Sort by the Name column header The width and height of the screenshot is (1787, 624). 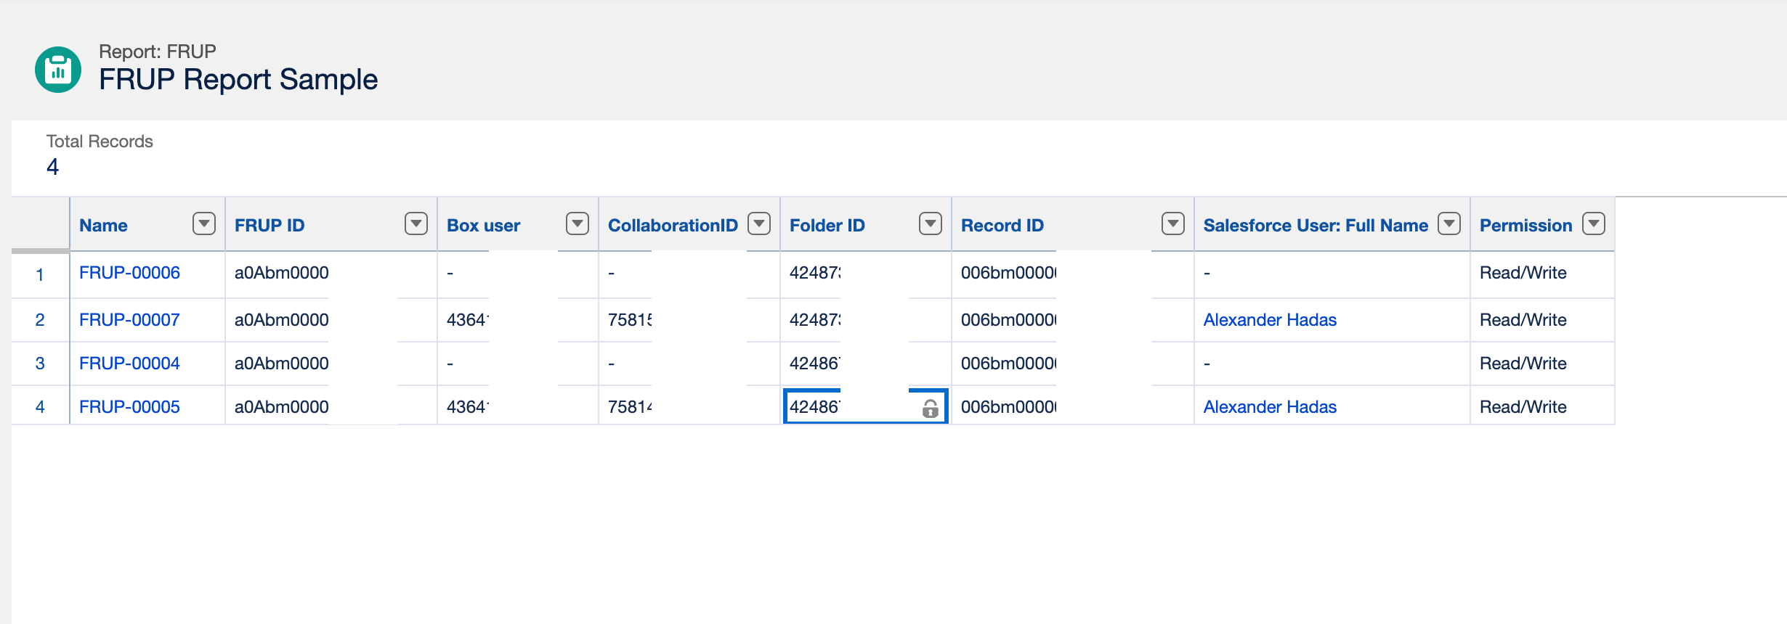(103, 226)
